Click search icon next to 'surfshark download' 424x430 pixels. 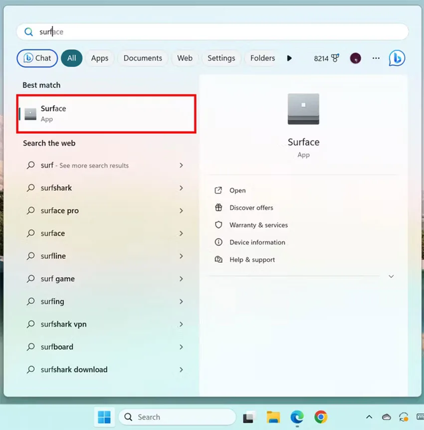(30, 370)
